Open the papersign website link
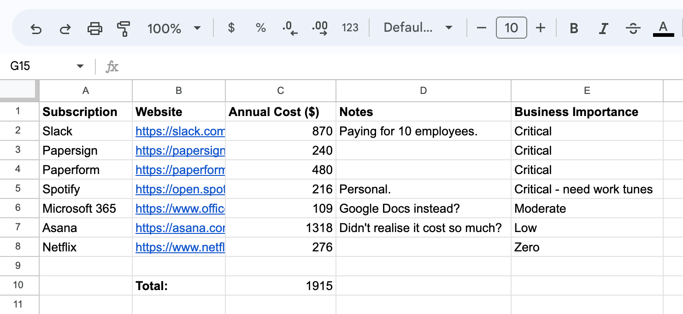This screenshot has width=683, height=314. point(180,151)
